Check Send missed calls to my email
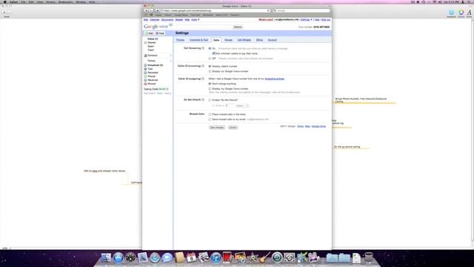474x267 pixels. [210, 119]
